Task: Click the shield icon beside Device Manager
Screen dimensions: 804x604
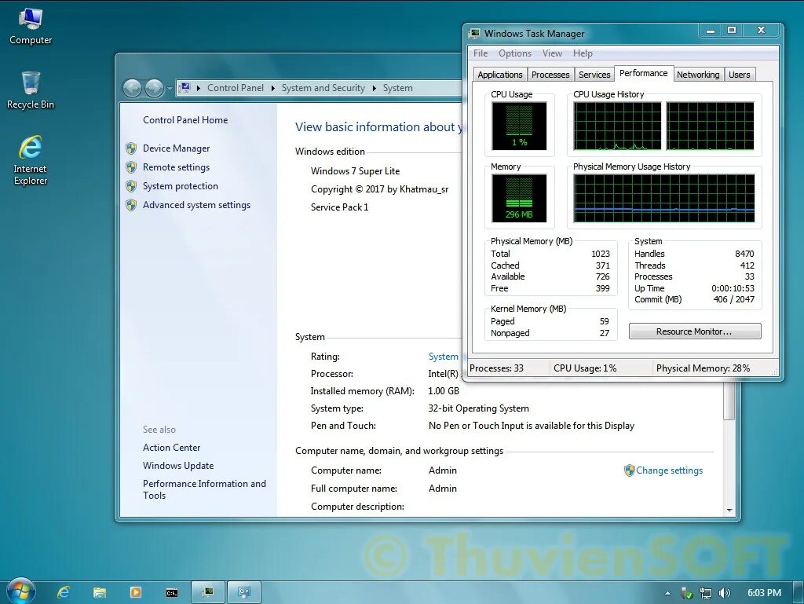Action: [131, 148]
